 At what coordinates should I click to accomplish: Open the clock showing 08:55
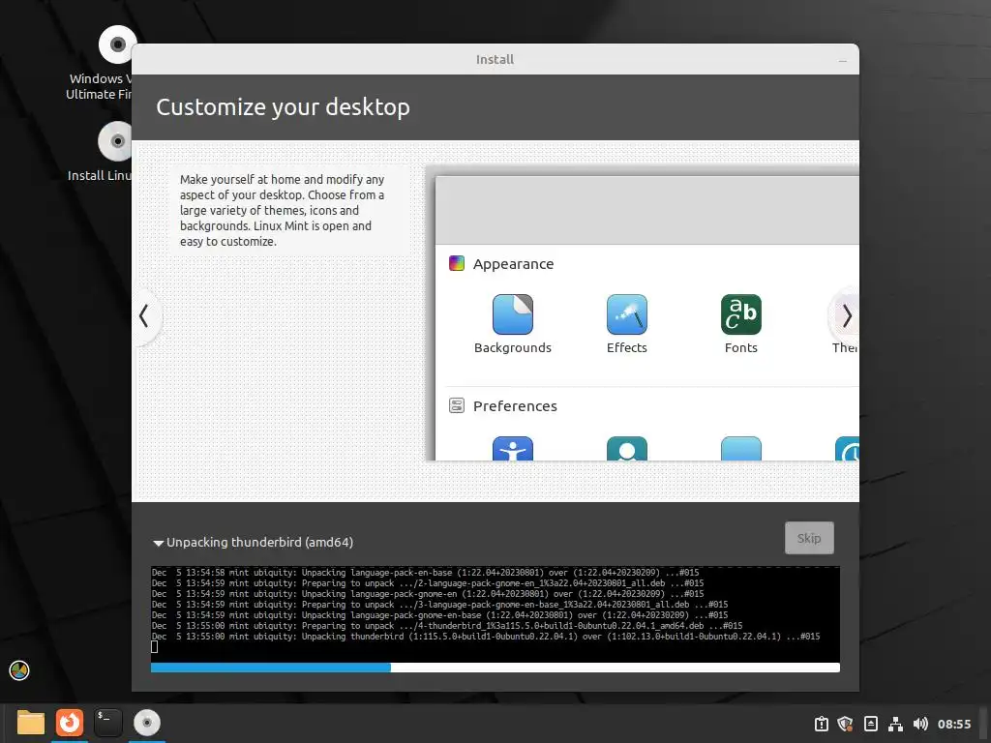click(x=953, y=724)
